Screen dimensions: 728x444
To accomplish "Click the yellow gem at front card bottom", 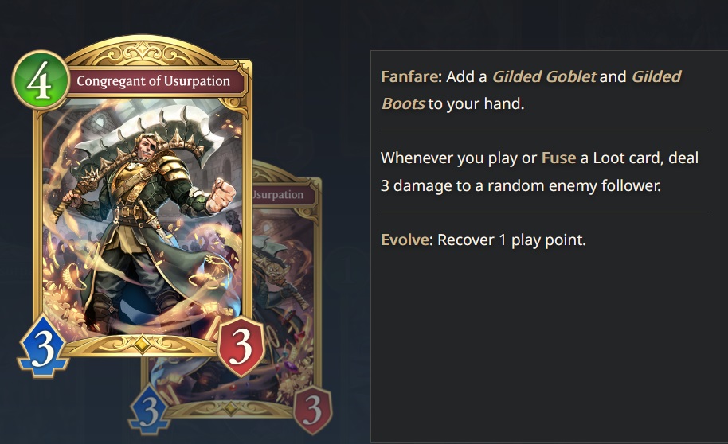I will click(142, 345).
